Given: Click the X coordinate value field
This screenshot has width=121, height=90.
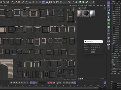Looking at the screenshot, I should 117,84.
